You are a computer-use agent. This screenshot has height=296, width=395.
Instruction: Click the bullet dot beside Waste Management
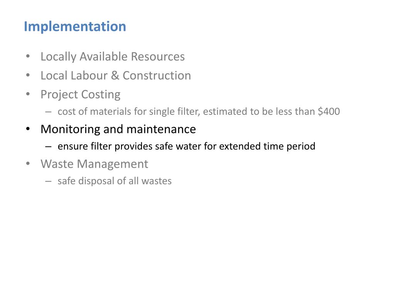[x=28, y=163]
